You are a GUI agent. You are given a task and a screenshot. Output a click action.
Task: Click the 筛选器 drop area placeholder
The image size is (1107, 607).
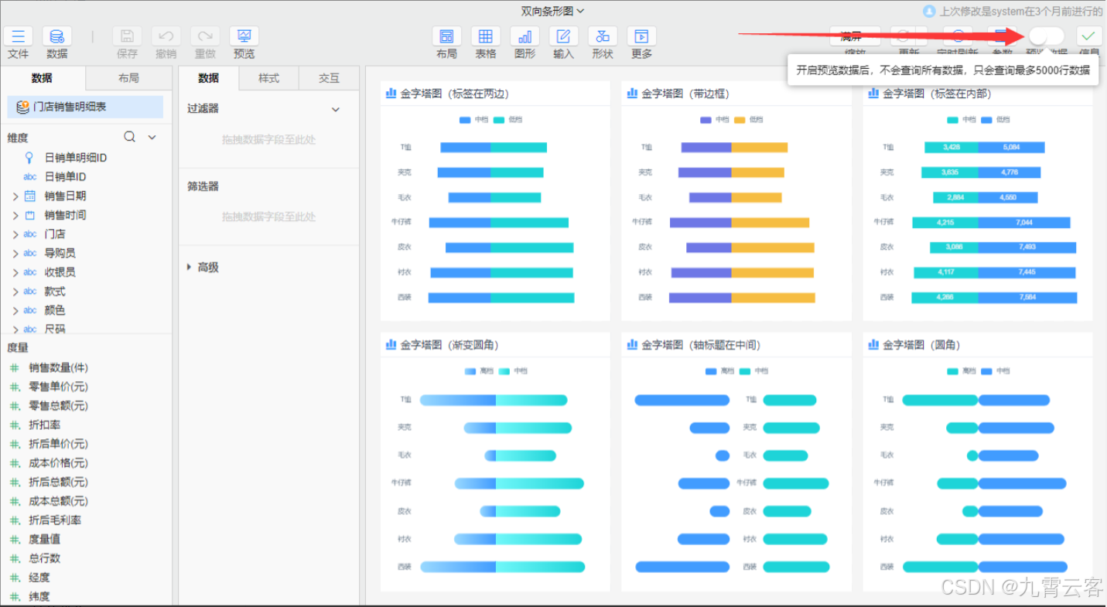pyautogui.click(x=268, y=217)
